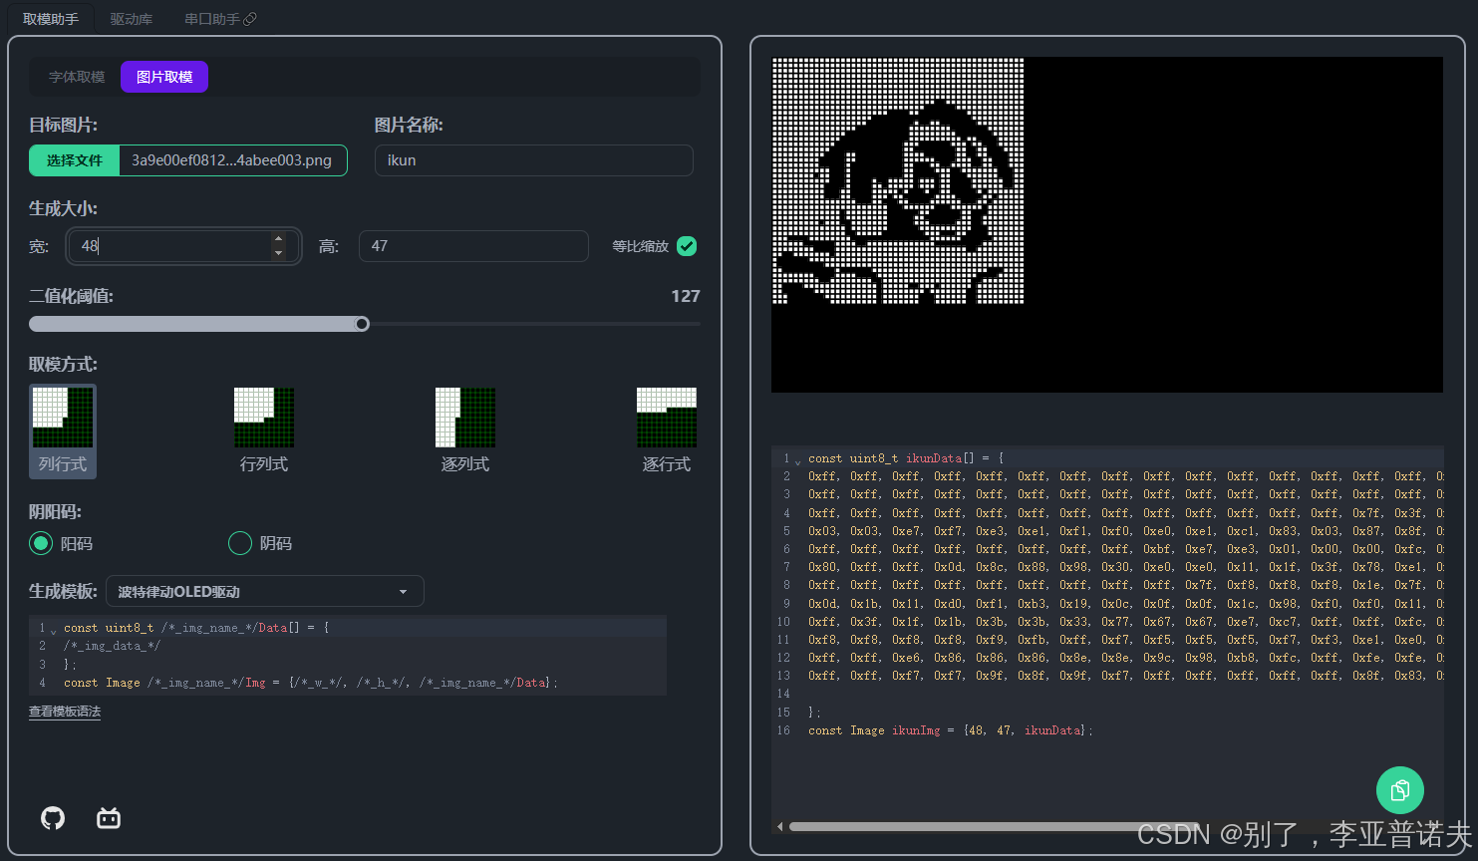Open the 查看模板语法 link

coord(65,712)
